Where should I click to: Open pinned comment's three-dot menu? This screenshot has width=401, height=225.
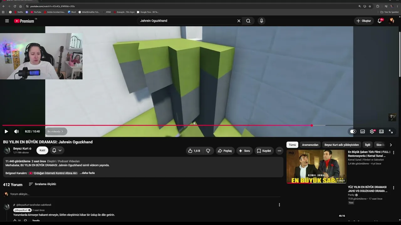coord(279,205)
